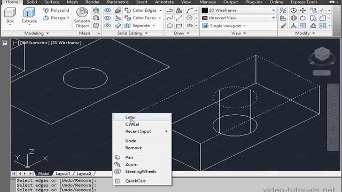Image resolution: width=342 pixels, height=192 pixels.
Task: Choose the Arc draw tool
Action: 189,10
